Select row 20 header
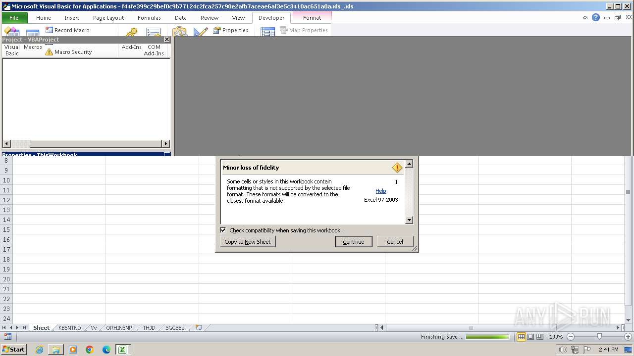 (6, 279)
